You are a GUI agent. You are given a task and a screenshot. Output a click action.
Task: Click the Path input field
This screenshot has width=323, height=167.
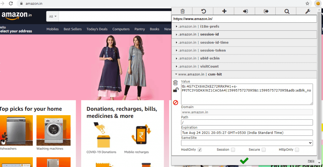[247, 122]
